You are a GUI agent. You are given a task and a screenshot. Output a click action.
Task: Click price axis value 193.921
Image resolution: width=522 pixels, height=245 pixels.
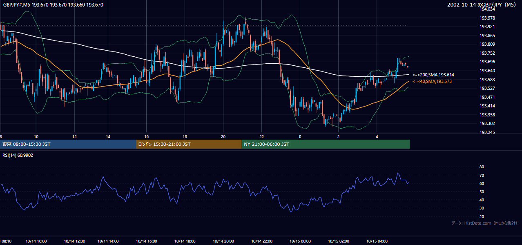(487, 27)
